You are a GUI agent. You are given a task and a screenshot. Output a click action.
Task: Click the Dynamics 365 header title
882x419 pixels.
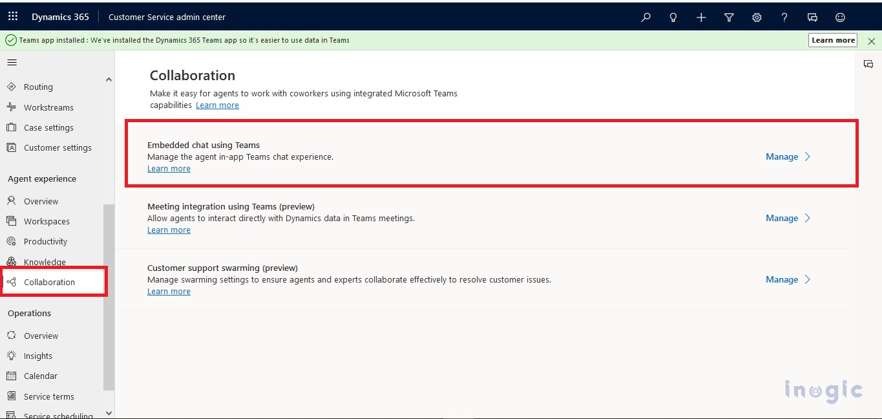60,17
